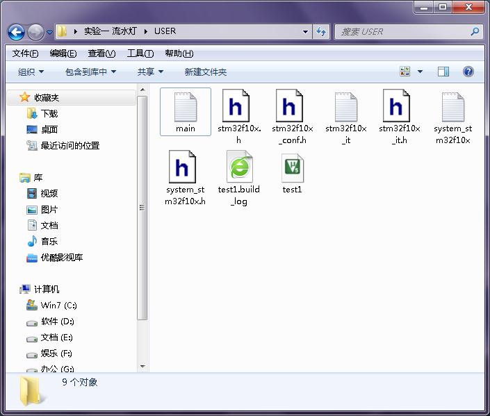
Task: Open the 编辑(E) menu
Action: tap(63, 53)
